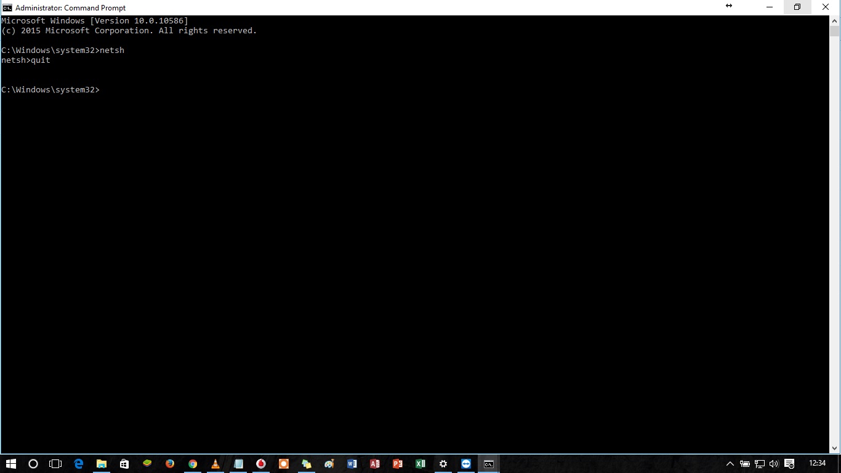Open the Command Prompt system menu

point(6,7)
